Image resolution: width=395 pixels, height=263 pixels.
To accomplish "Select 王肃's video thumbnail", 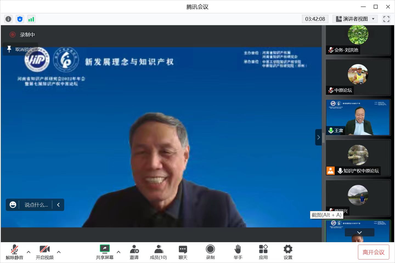I will click(358, 117).
